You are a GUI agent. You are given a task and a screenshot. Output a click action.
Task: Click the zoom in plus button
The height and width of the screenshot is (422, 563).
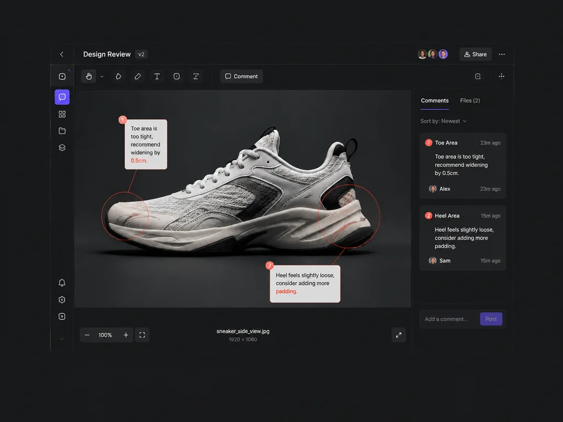point(126,335)
